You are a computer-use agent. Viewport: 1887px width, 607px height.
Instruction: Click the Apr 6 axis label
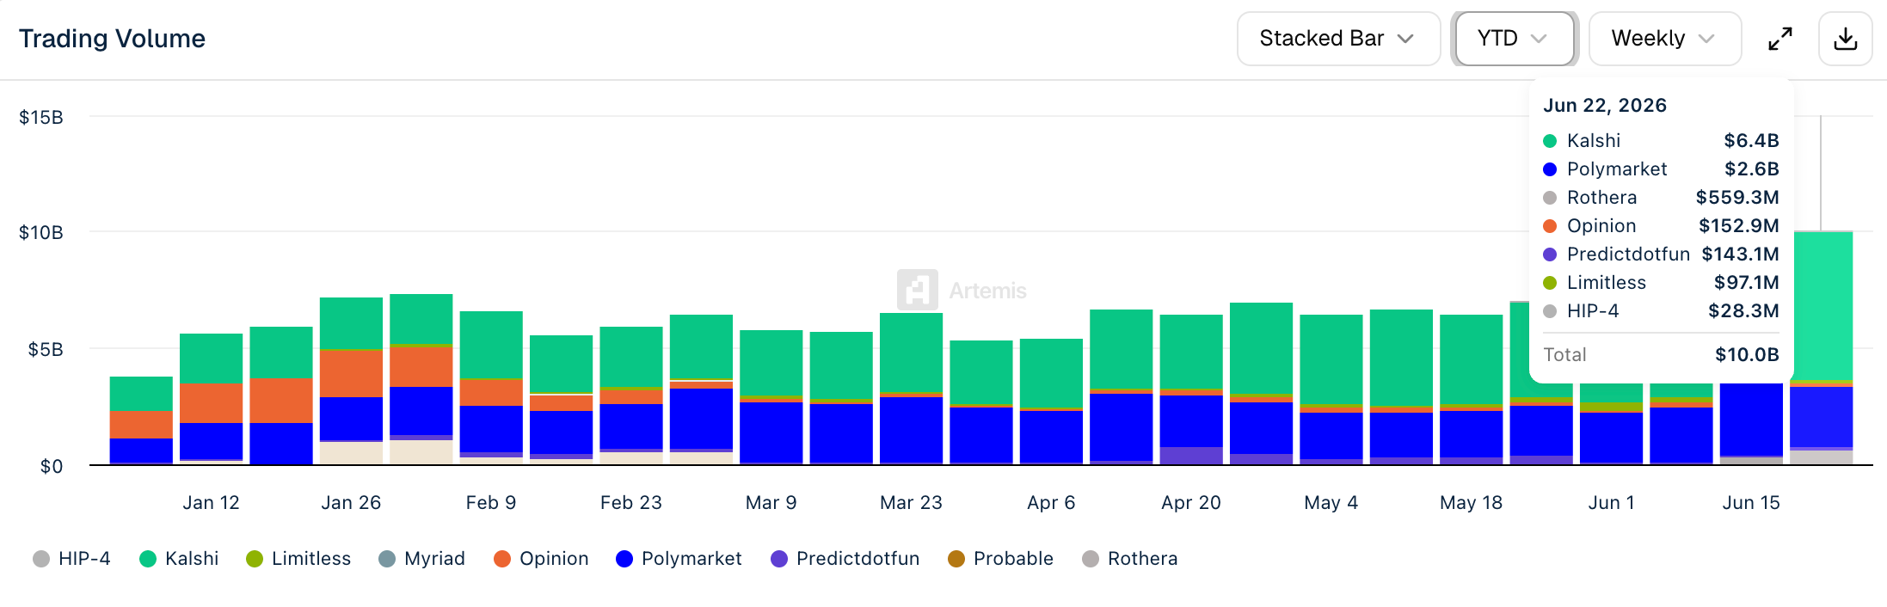point(1051,503)
